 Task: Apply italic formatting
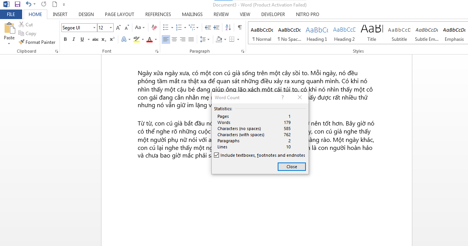(x=73, y=39)
